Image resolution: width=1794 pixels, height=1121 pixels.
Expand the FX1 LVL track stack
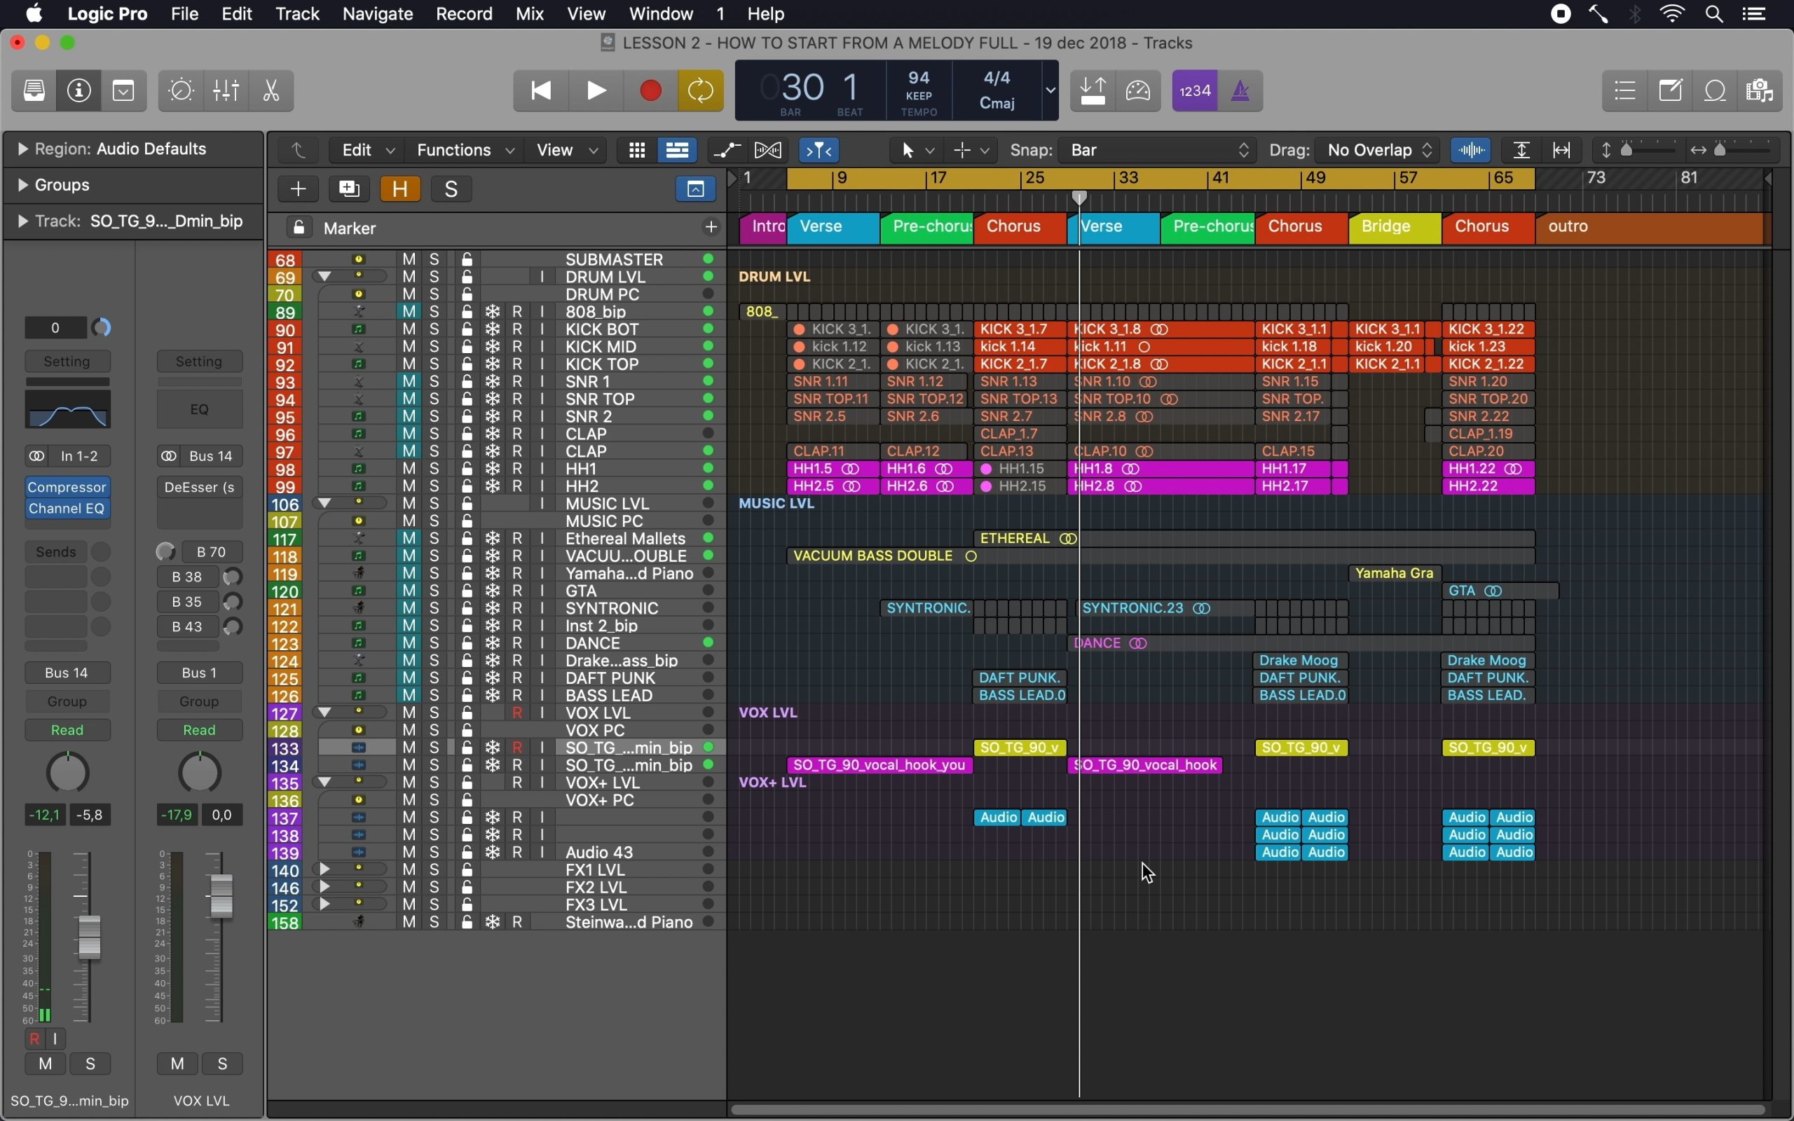324,869
